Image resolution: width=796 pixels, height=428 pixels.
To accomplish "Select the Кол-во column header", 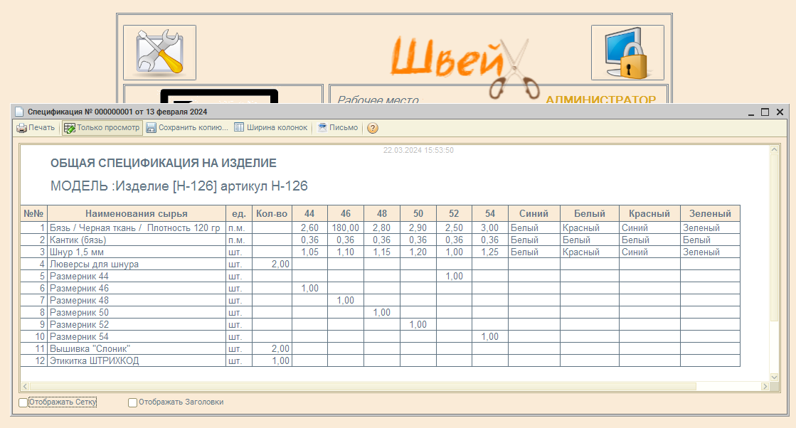I will click(272, 213).
